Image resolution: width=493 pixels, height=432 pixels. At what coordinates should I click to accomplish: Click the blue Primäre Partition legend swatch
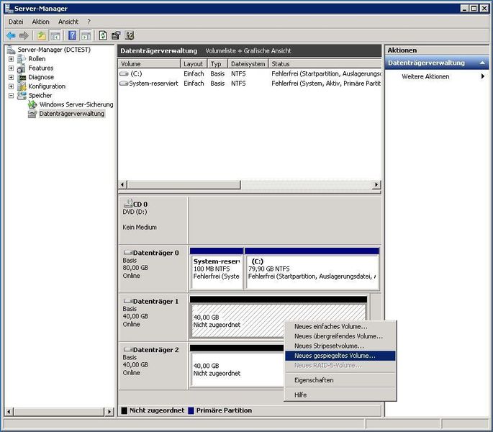click(191, 410)
